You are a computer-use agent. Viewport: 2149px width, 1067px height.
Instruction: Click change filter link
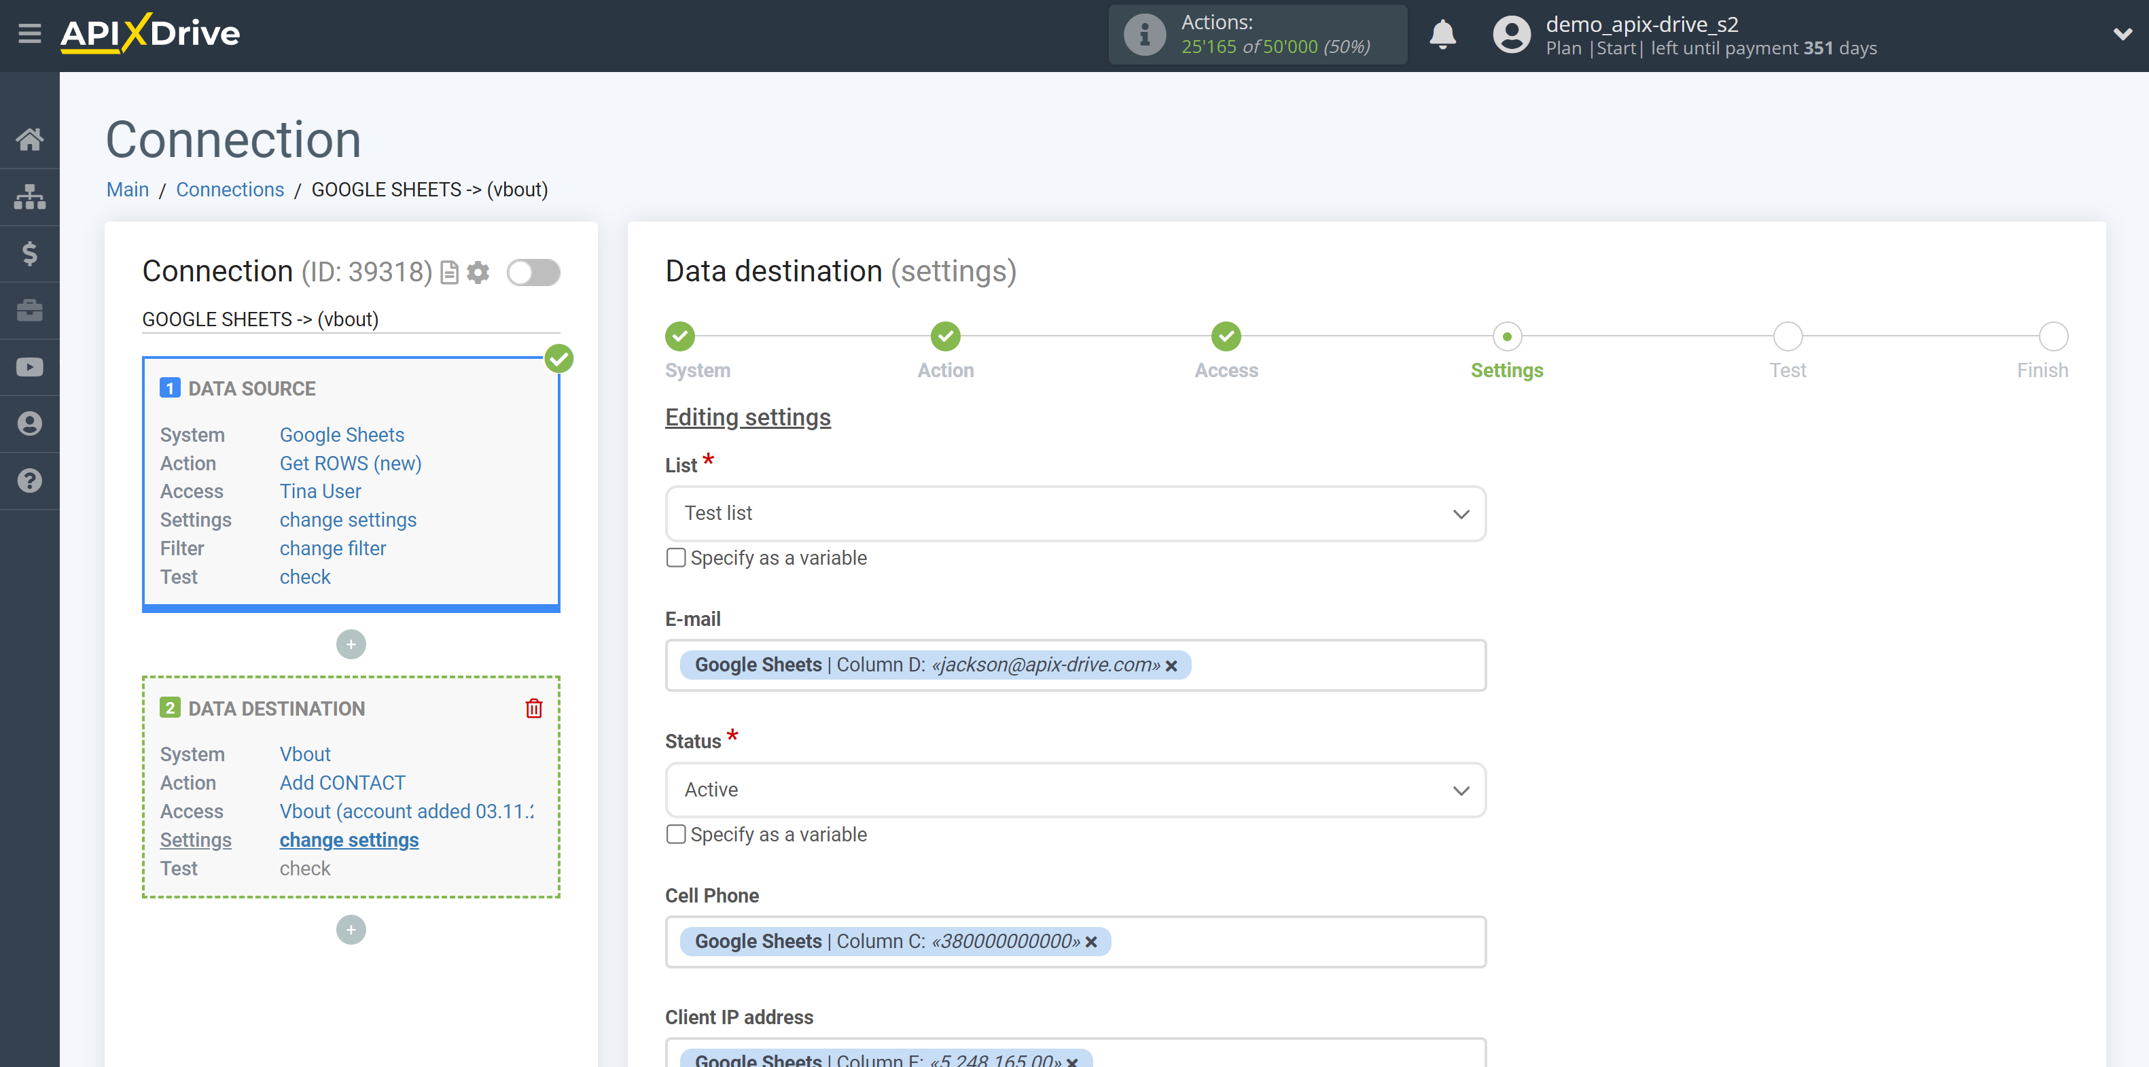pos(333,548)
